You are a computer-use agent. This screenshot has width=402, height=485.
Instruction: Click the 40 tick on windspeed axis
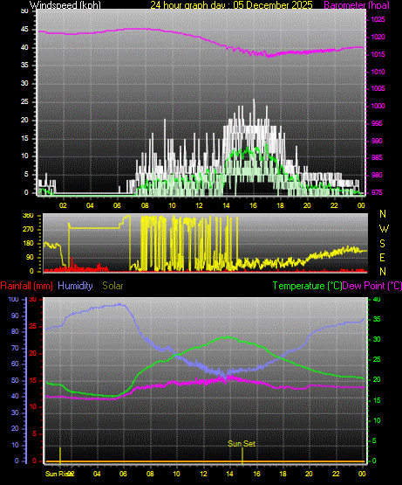24,47
